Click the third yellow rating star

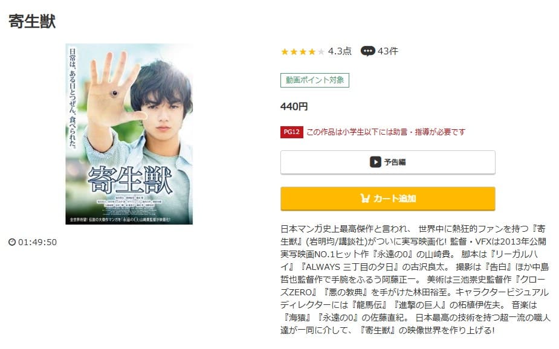[303, 52]
